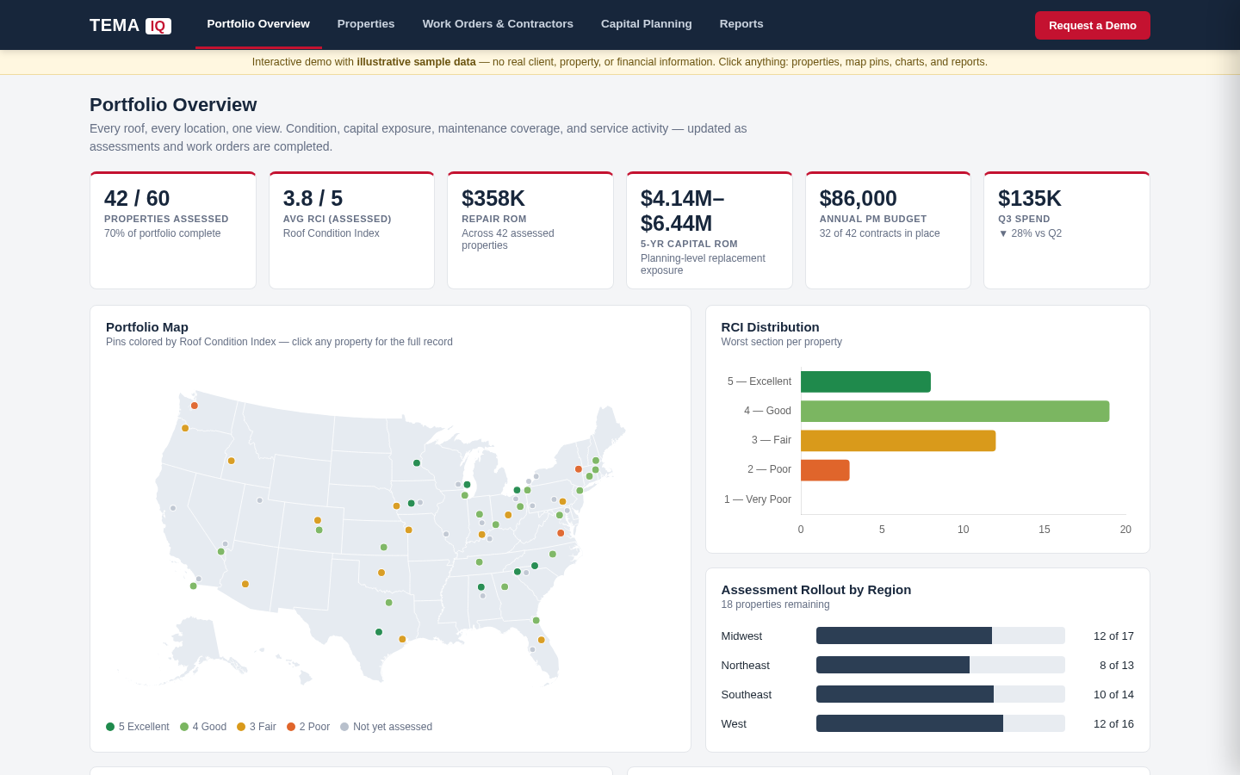The height and width of the screenshot is (775, 1240).
Task: Switch to the Portfolio Overview tab
Action: 258,24
